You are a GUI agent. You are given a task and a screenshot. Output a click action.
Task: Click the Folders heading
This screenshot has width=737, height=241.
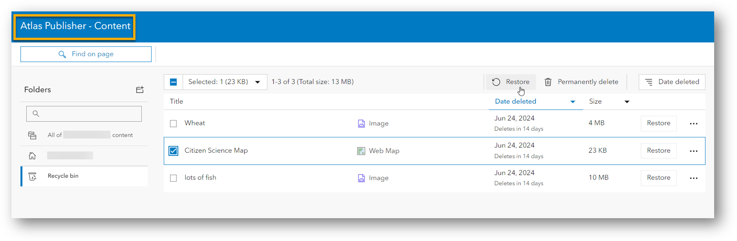(x=37, y=90)
